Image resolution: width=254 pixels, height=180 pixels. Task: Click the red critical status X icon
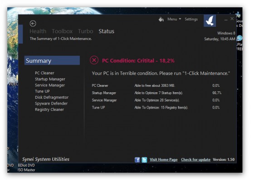94,60
